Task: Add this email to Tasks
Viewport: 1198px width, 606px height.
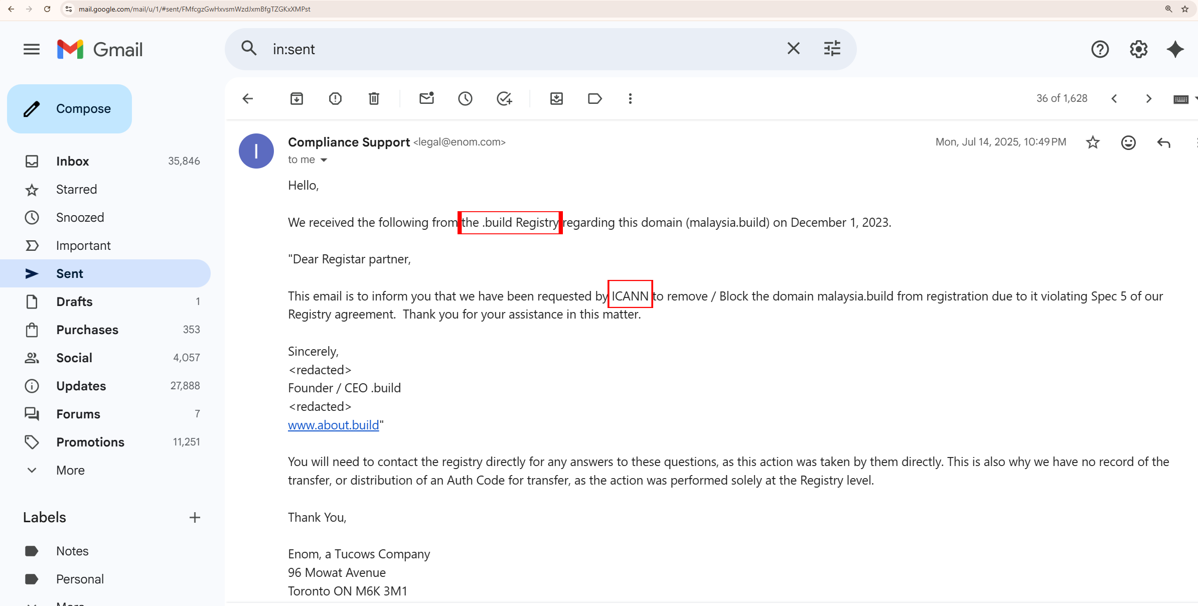Action: point(504,98)
